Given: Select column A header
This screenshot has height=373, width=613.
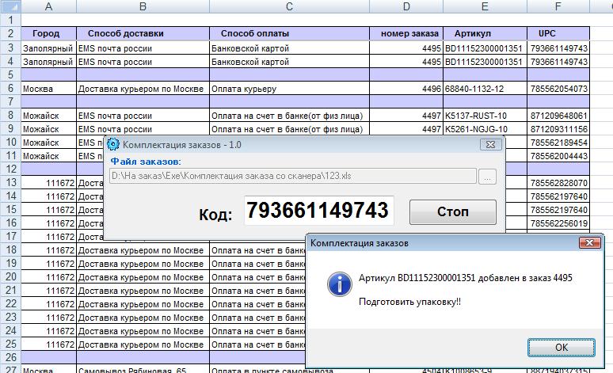Looking at the screenshot, I should (48, 6).
